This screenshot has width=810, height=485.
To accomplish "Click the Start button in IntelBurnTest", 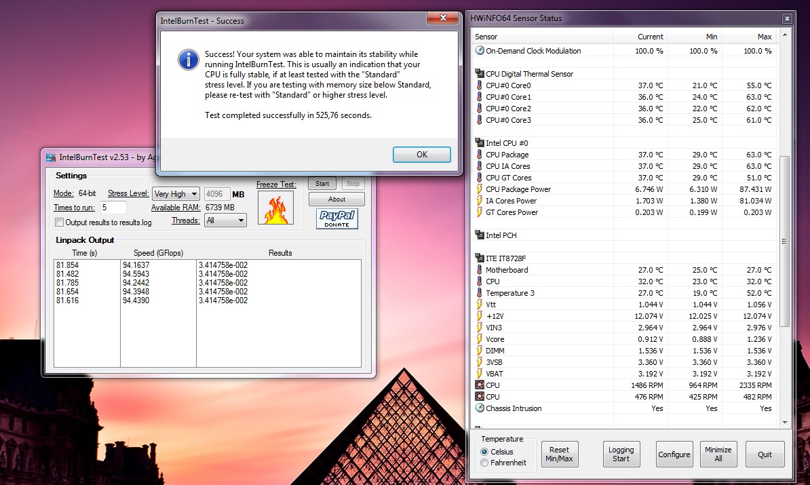I will tap(322, 184).
